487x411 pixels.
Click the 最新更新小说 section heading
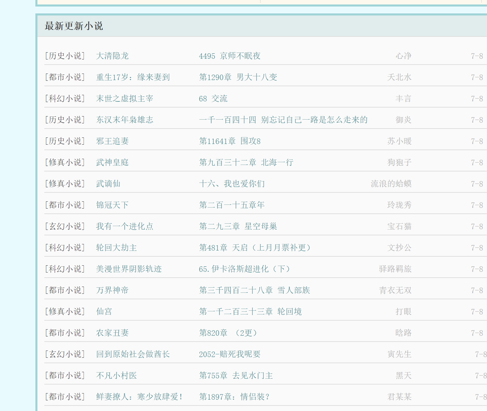(x=74, y=26)
